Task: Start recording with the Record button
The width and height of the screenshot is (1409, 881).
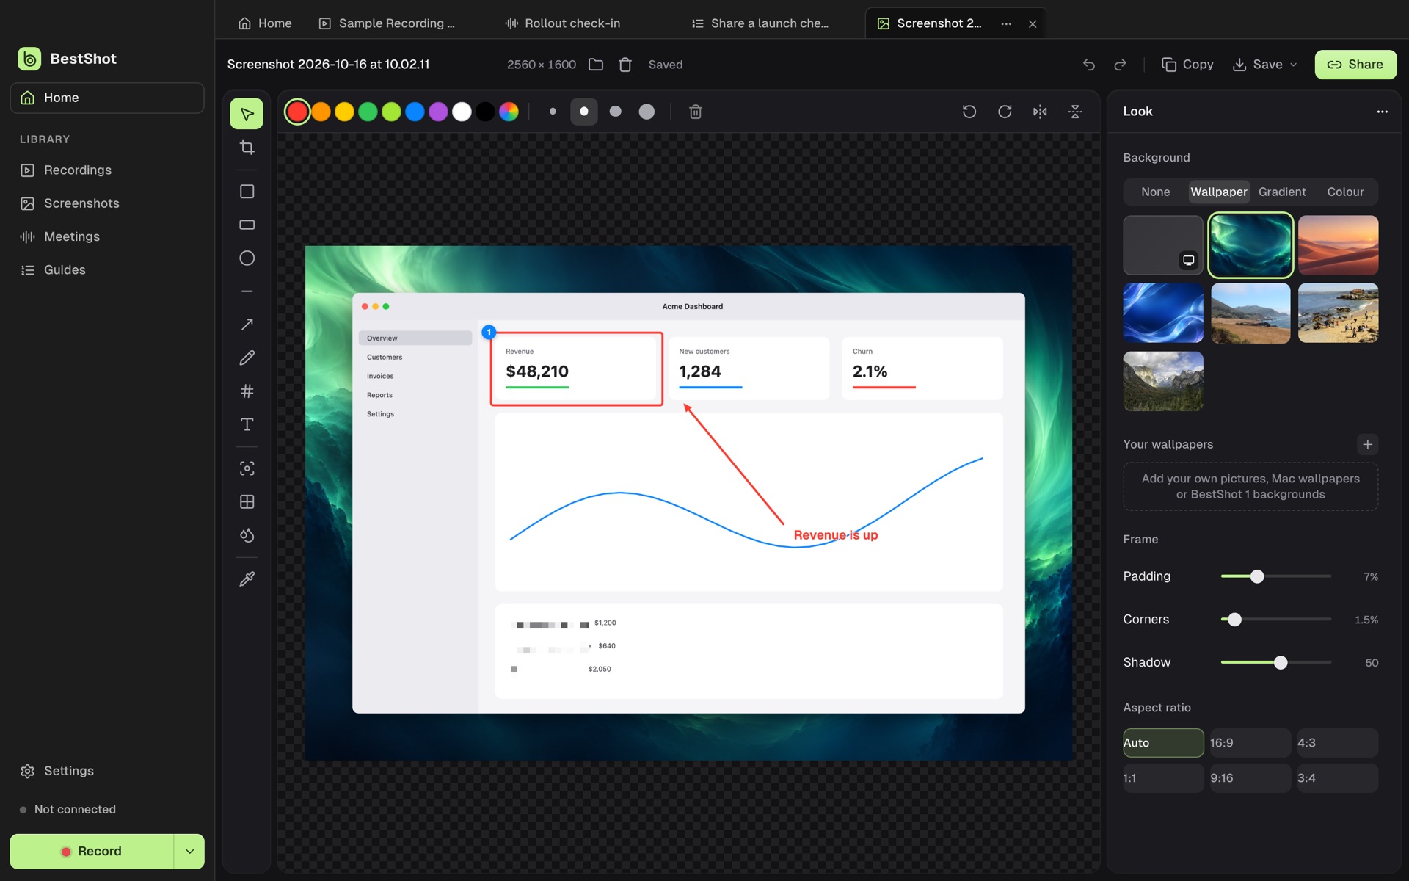Action: coord(92,851)
